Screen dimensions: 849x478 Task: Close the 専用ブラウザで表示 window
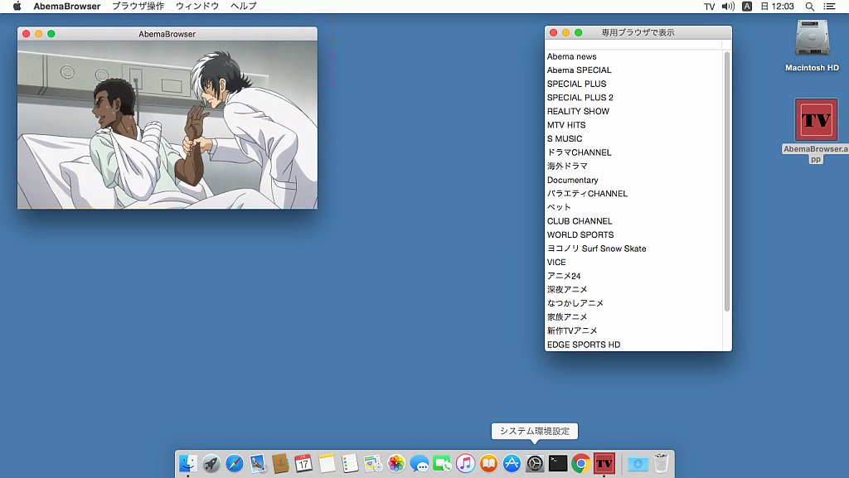coord(553,32)
